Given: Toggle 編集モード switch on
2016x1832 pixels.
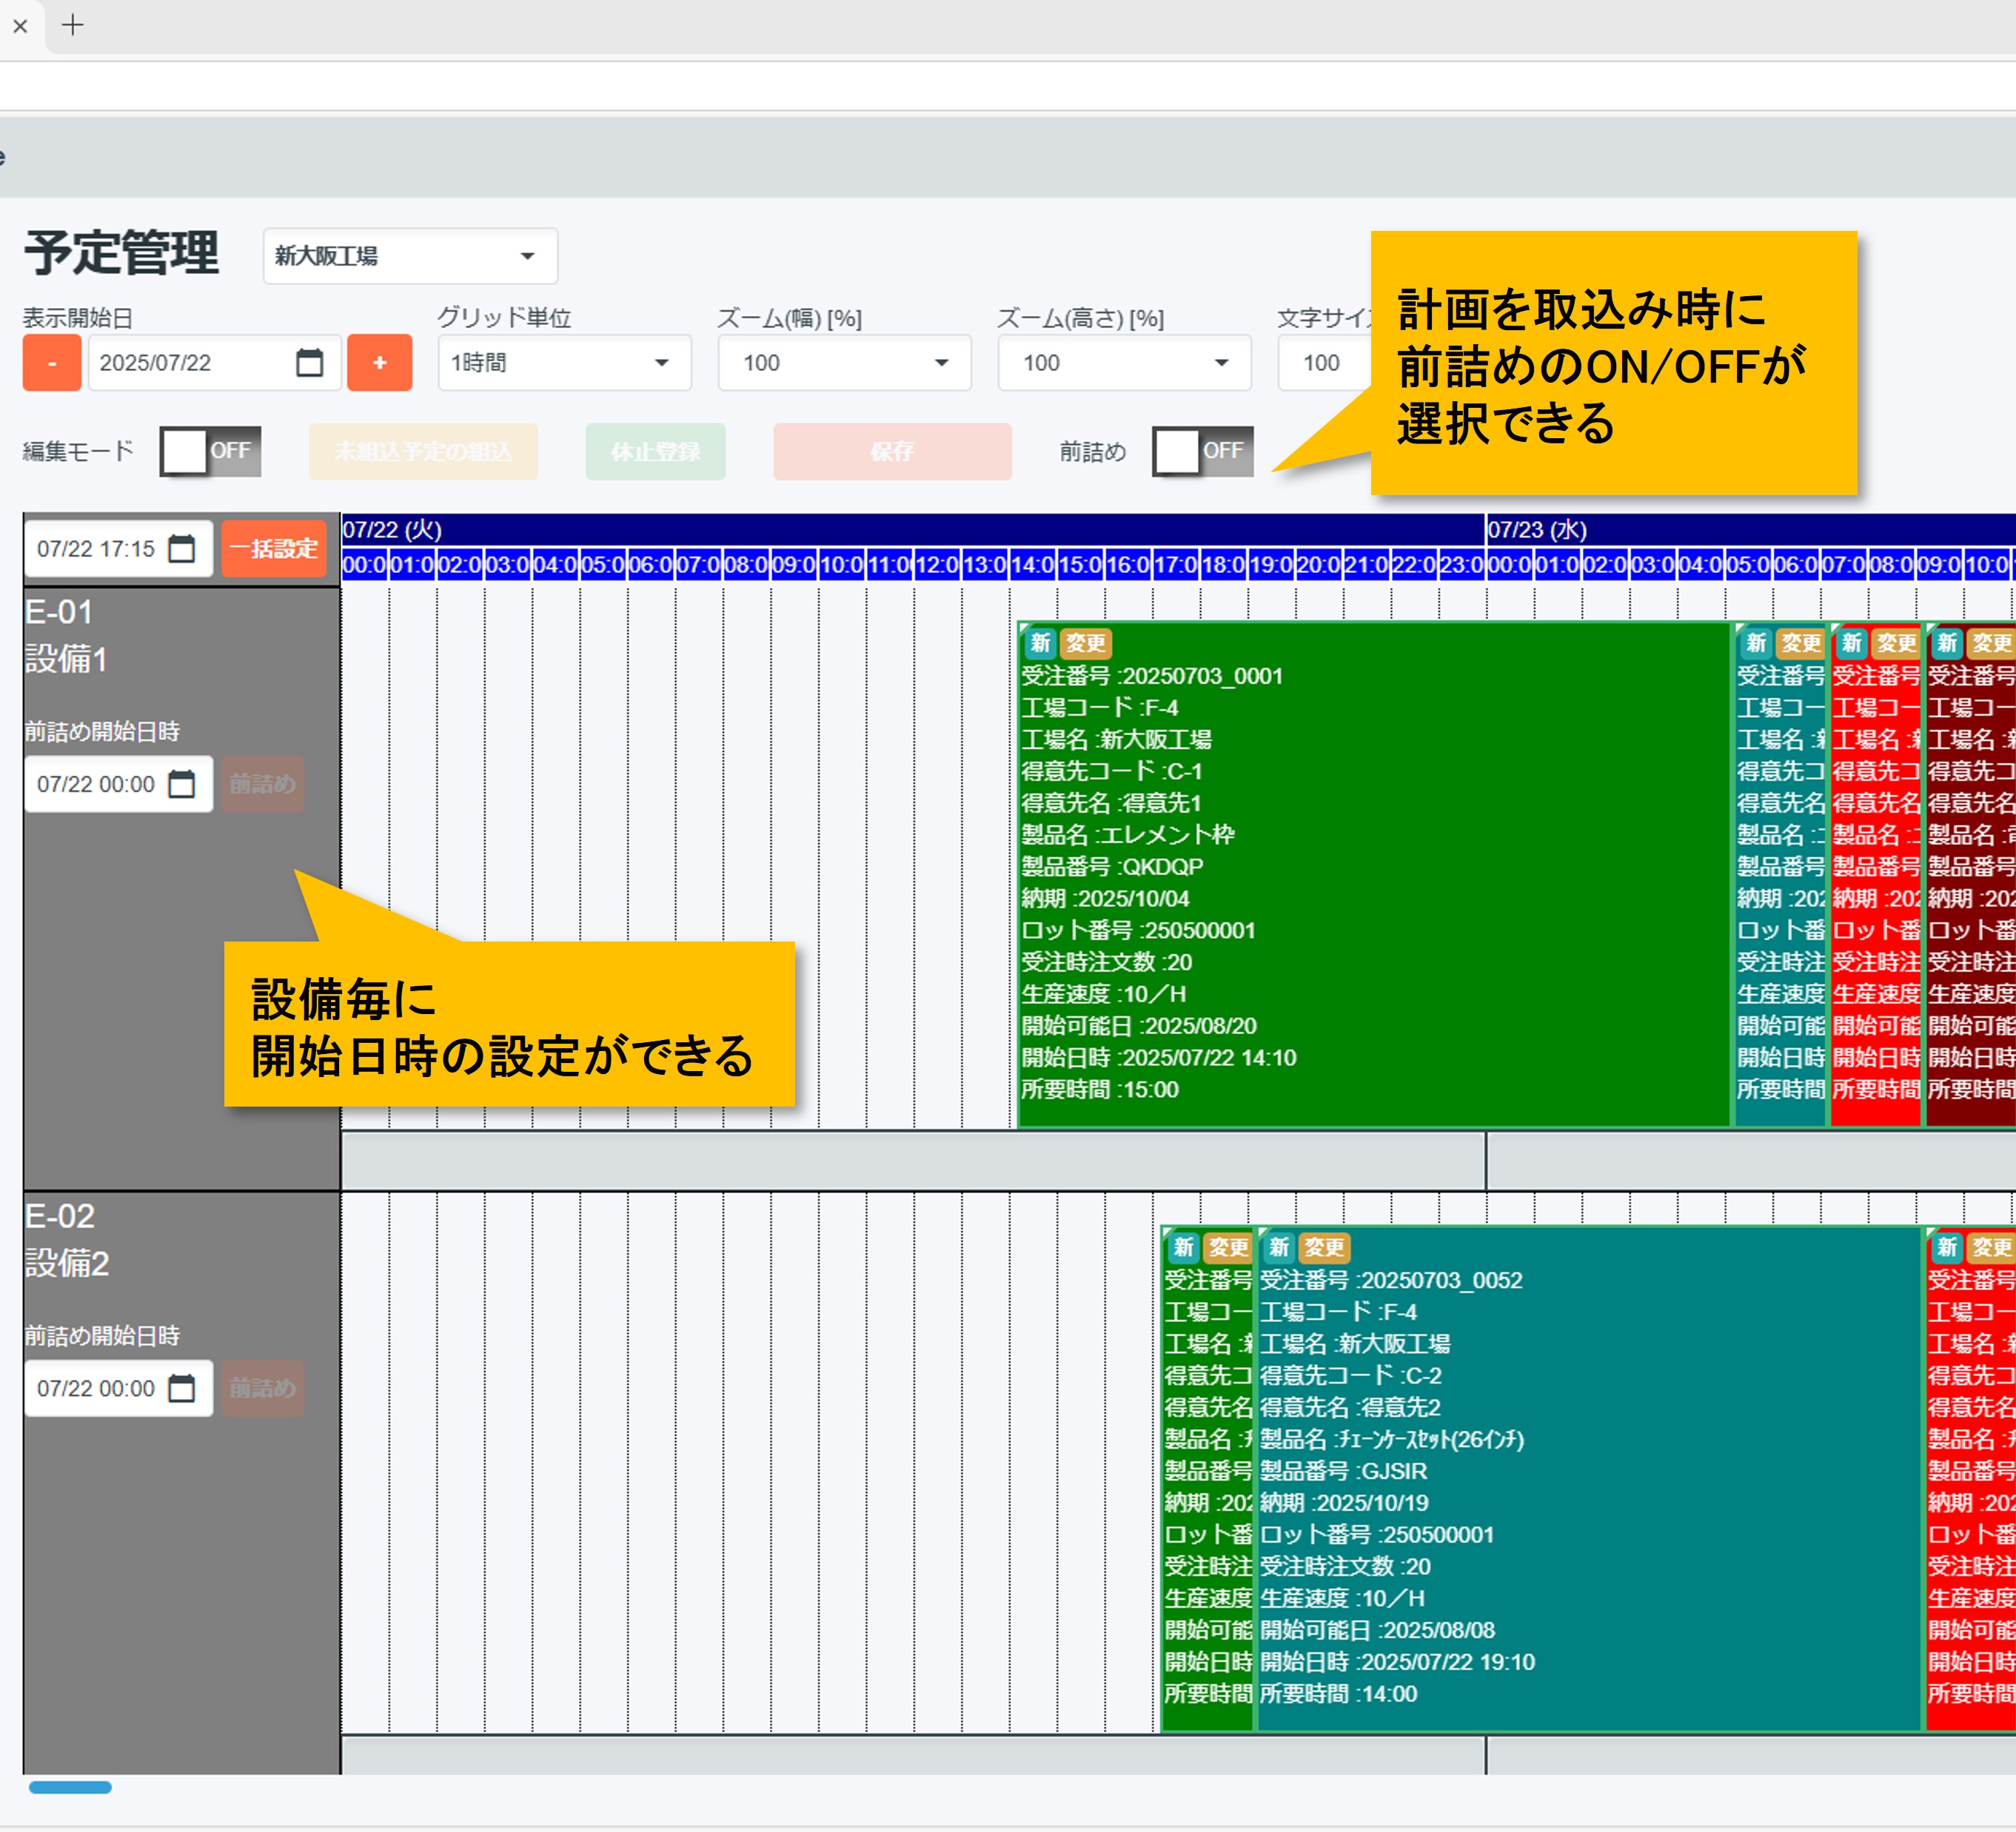Looking at the screenshot, I should pyautogui.click(x=210, y=451).
